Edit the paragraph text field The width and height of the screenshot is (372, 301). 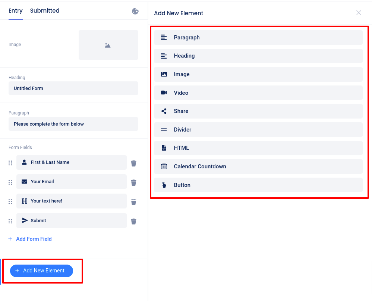[x=73, y=124]
